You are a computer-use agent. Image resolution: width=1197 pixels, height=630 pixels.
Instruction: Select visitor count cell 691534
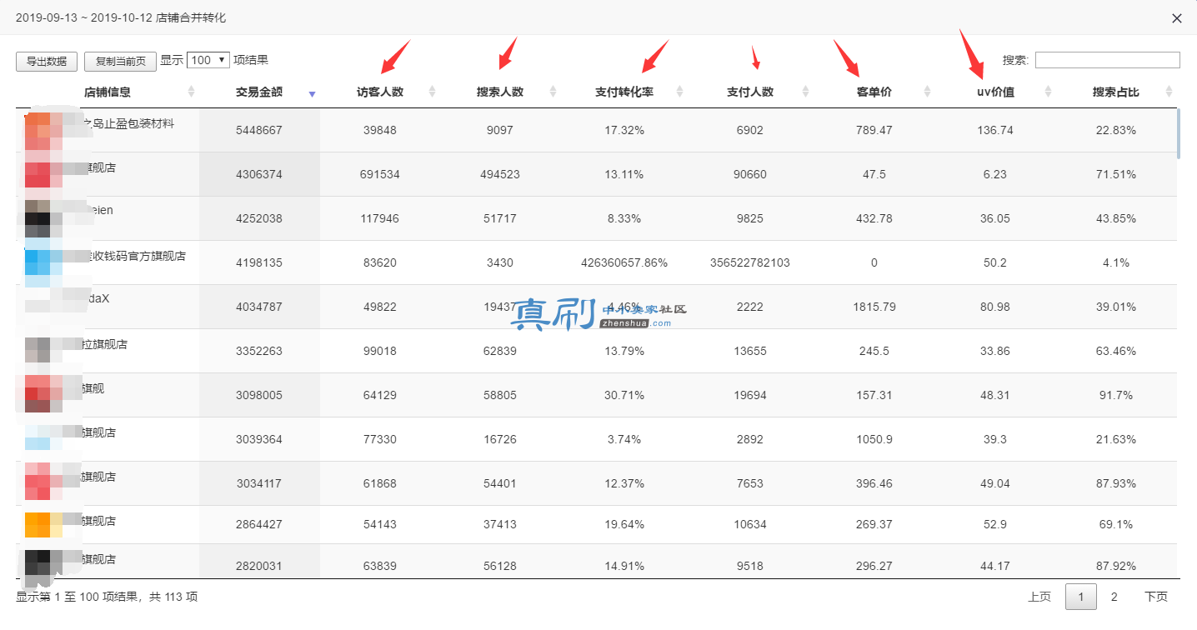(380, 174)
